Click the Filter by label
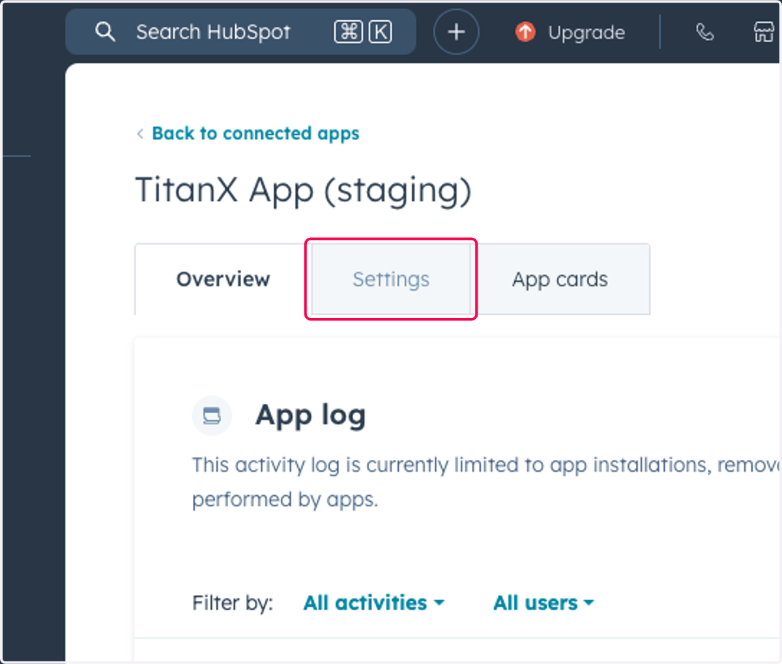 click(x=233, y=603)
